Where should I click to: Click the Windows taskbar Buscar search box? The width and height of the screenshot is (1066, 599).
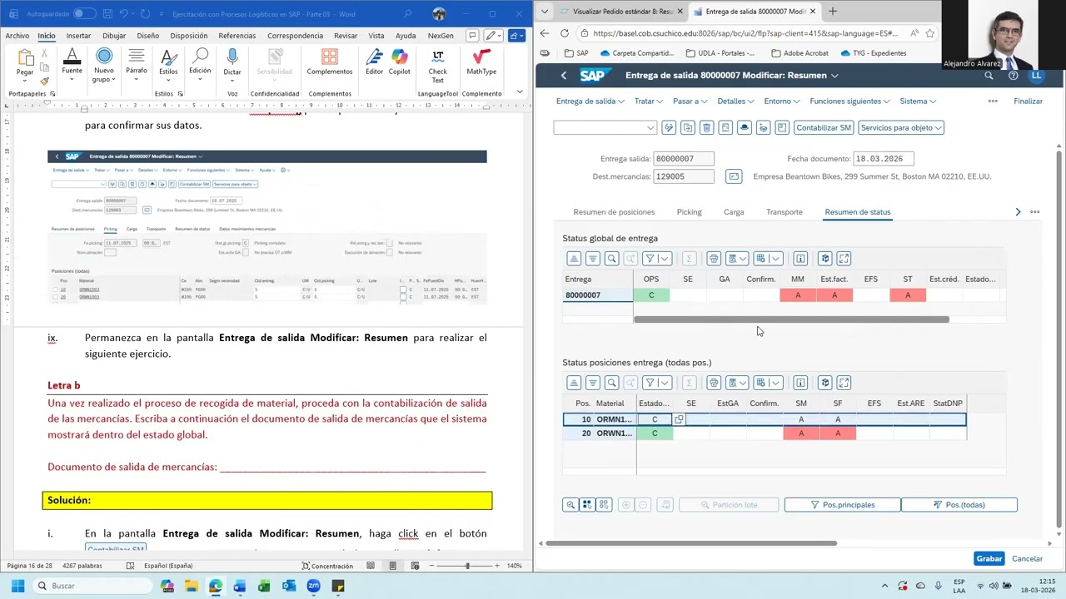(x=92, y=586)
